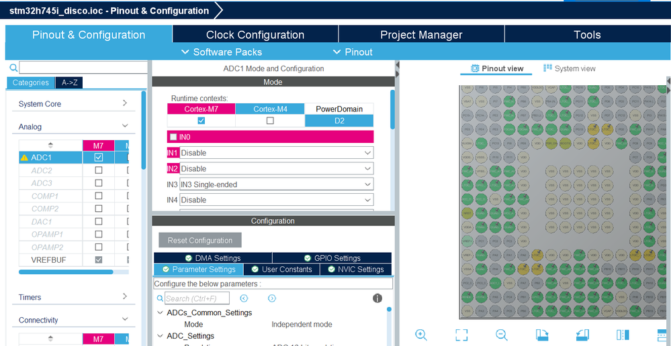
Task: Open the Parameter Settings tab
Action: [199, 269]
